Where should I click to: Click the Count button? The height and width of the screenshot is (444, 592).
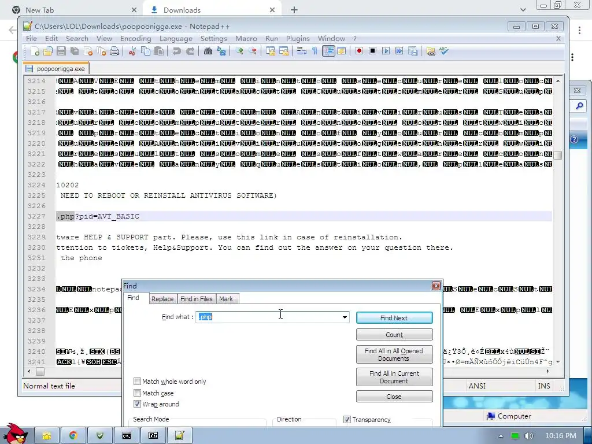[x=394, y=335]
